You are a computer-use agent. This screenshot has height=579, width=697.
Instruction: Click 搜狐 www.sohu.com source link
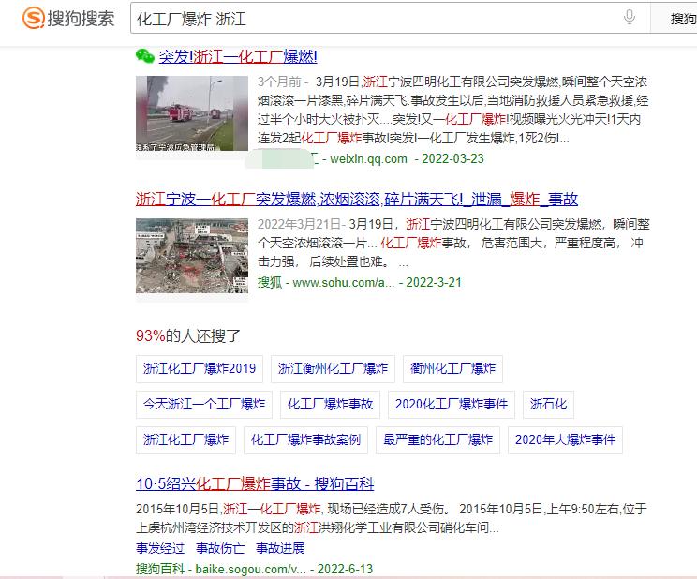(x=326, y=282)
